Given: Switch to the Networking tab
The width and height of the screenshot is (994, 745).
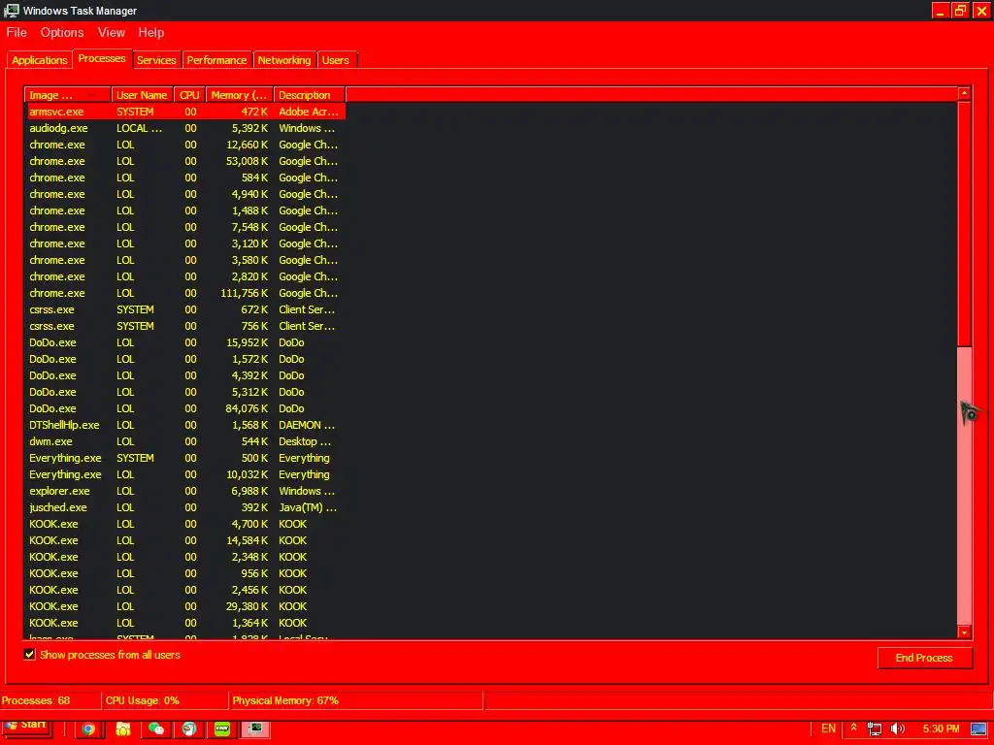Looking at the screenshot, I should pyautogui.click(x=284, y=60).
